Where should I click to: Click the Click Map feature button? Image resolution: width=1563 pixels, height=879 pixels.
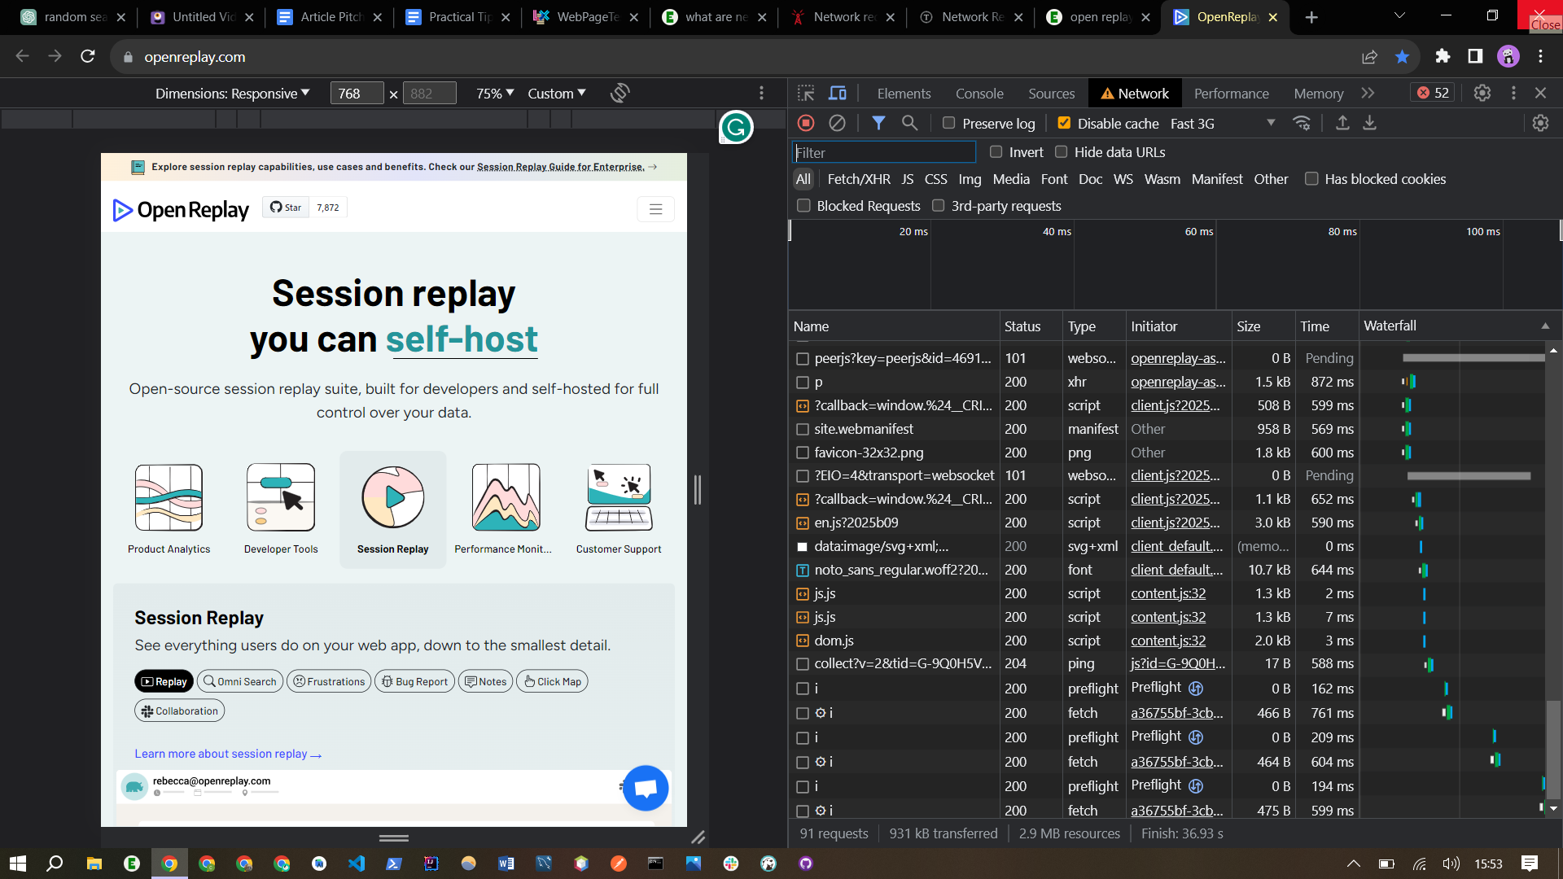[x=552, y=681]
